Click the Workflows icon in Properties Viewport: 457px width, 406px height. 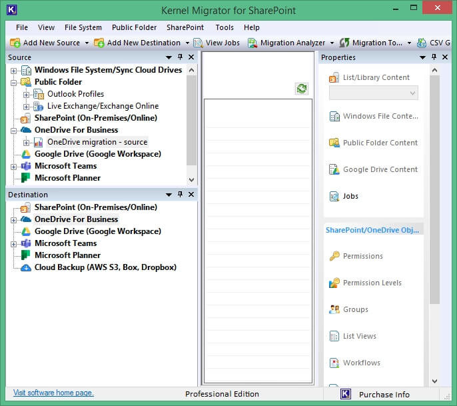coord(334,363)
